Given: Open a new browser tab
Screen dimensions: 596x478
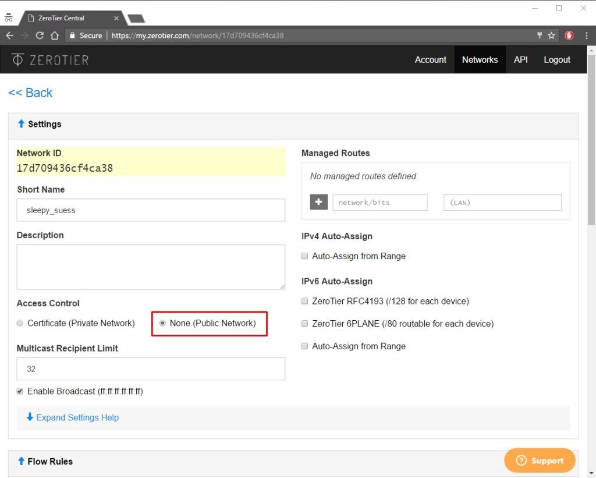Looking at the screenshot, I should tap(136, 18).
